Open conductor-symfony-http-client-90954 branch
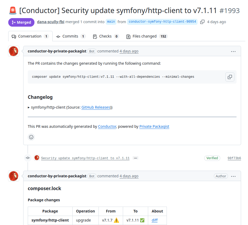The height and width of the screenshot is (225, 248). (x=162, y=22)
